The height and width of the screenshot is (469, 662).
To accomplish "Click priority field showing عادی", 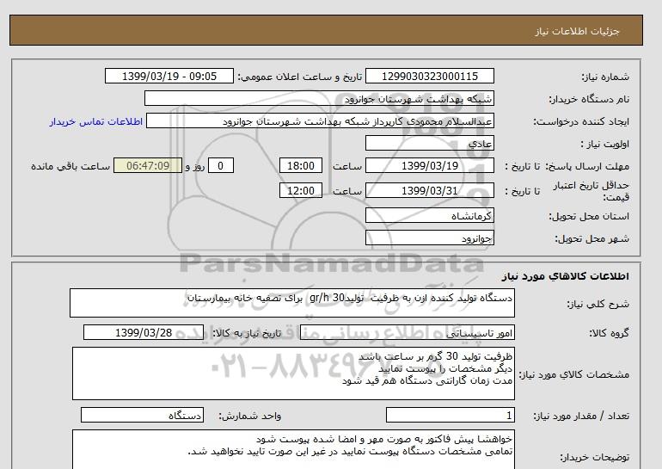I will click(429, 143).
